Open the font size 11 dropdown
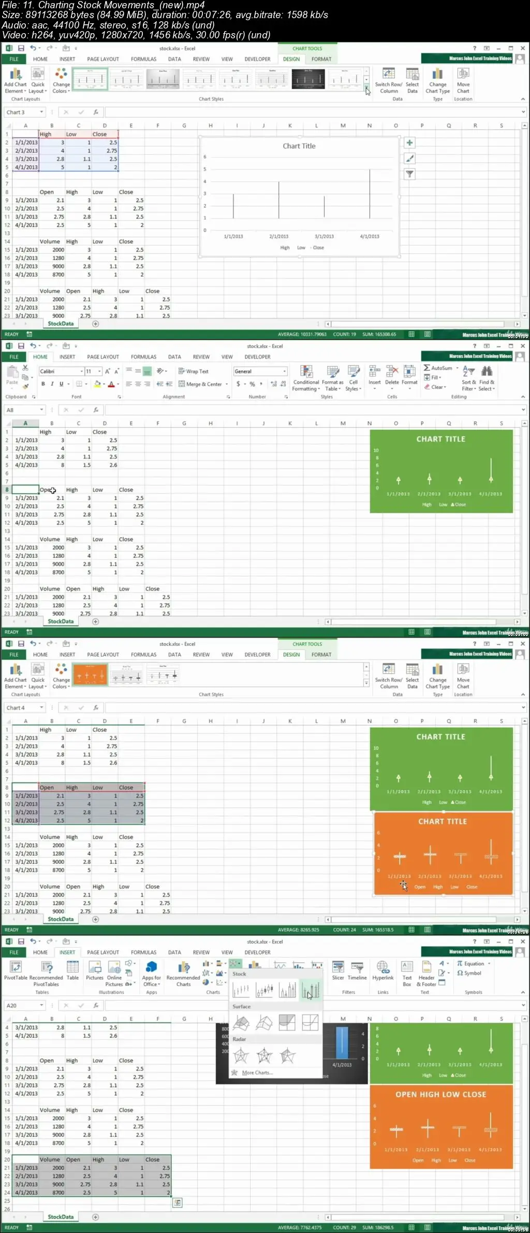Viewport: 530px width, 1233px height. tap(99, 371)
